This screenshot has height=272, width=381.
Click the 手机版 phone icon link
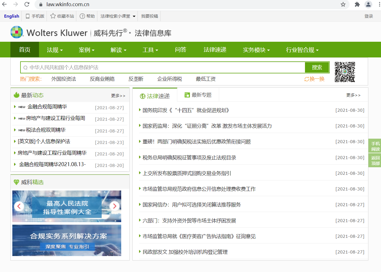click(x=35, y=16)
